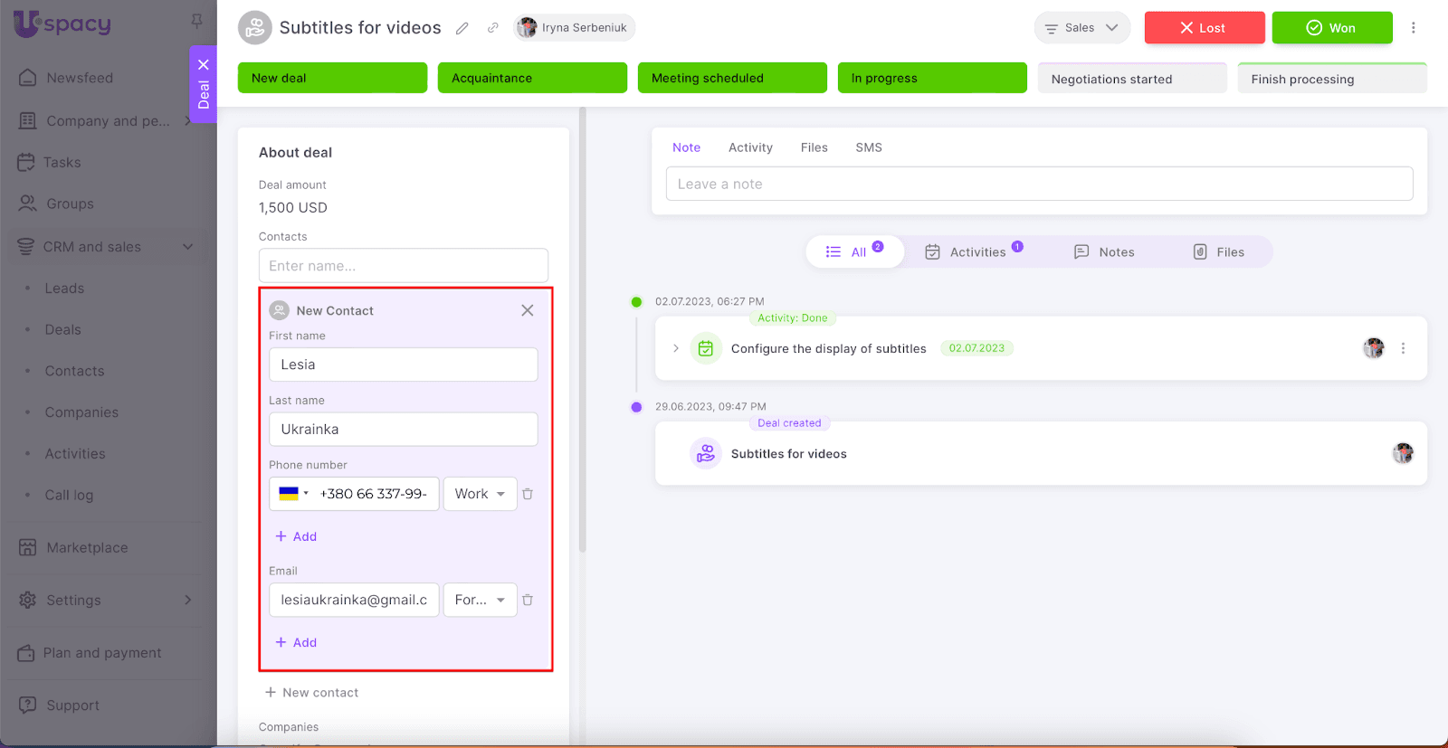Pin the sidebar with pushpin icon

pyautogui.click(x=196, y=21)
